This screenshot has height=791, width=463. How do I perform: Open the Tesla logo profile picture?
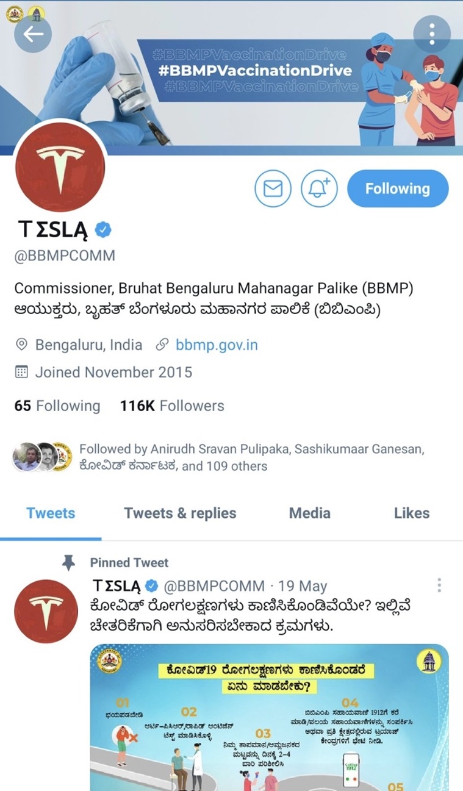coord(59,168)
